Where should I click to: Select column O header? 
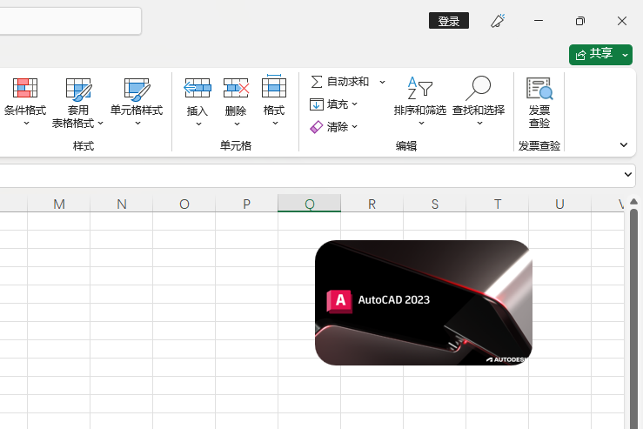[184, 204]
